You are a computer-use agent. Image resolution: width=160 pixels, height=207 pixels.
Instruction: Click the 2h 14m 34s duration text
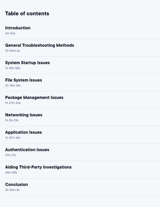13,85
